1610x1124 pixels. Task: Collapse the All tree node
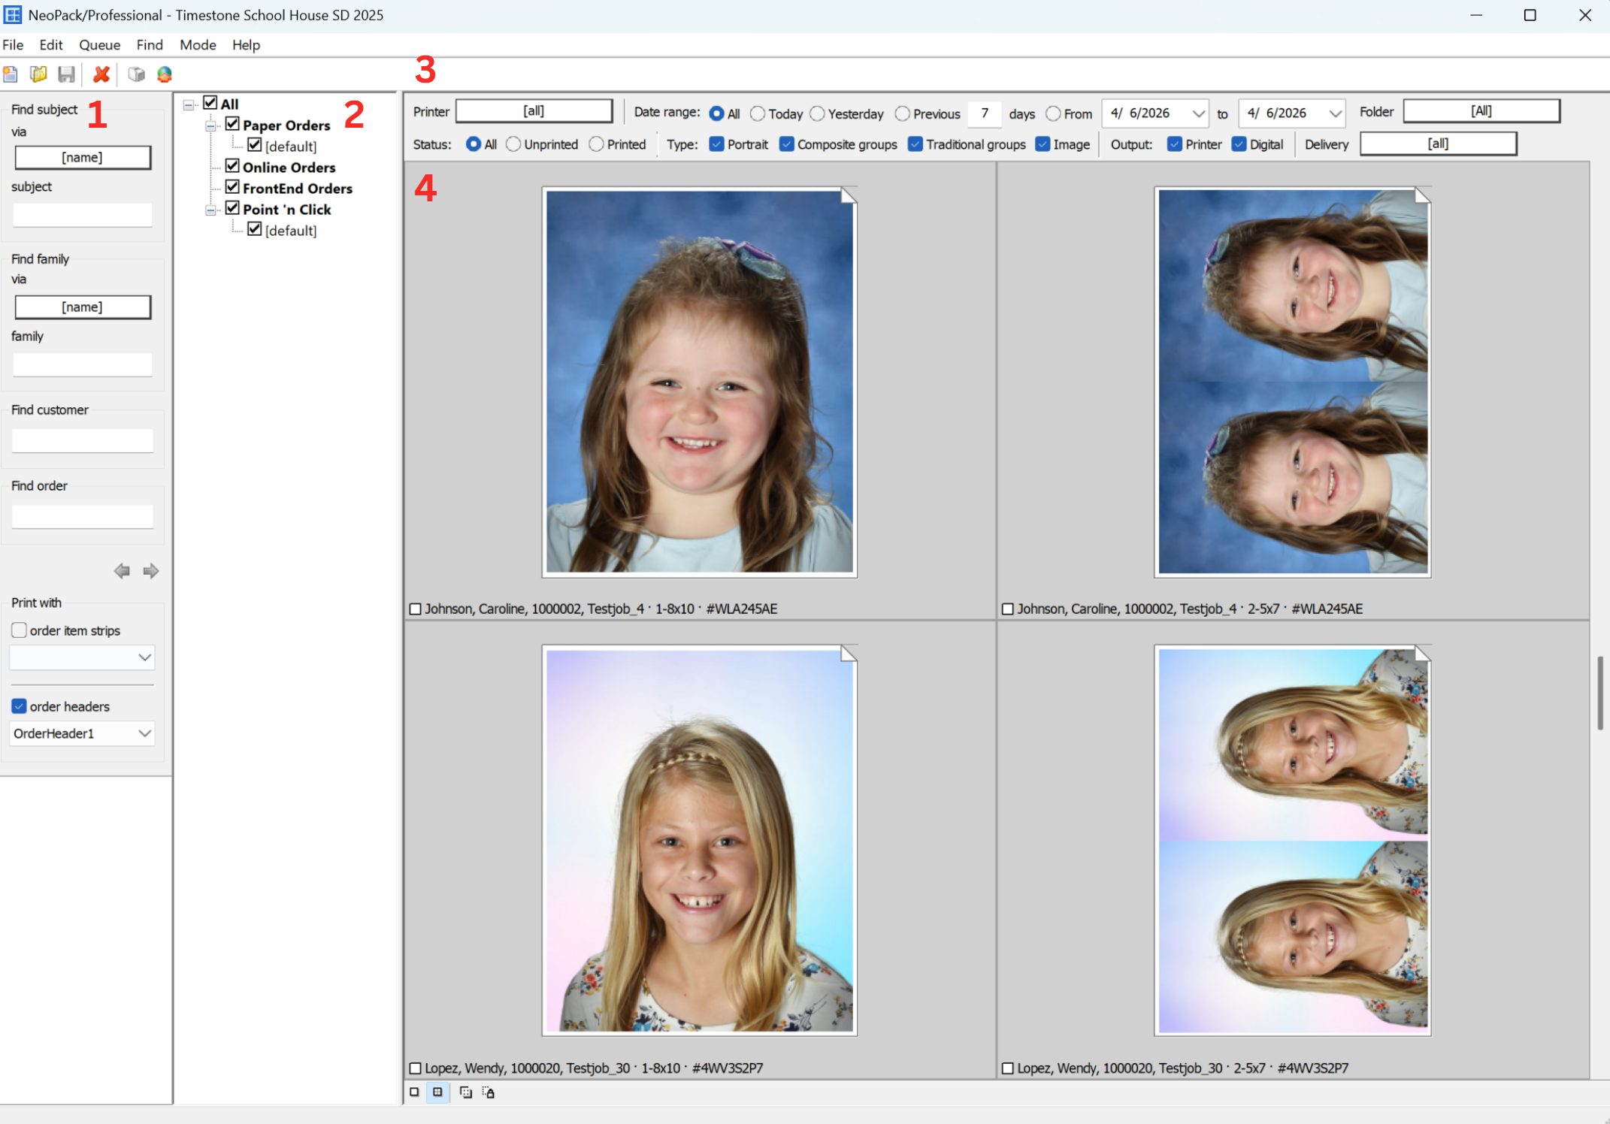[x=189, y=105]
